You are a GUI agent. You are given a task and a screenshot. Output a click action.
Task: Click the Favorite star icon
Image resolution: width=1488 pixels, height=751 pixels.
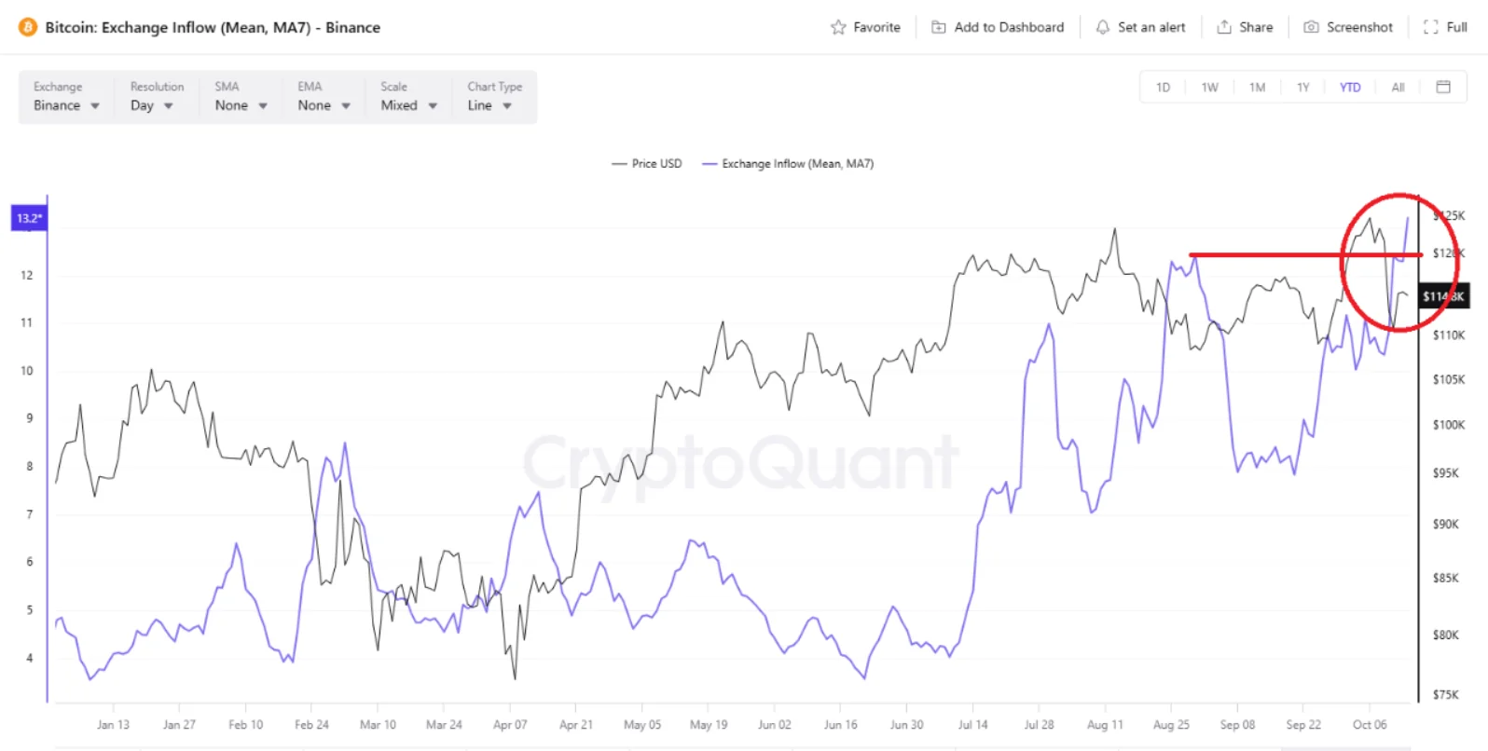tap(838, 27)
